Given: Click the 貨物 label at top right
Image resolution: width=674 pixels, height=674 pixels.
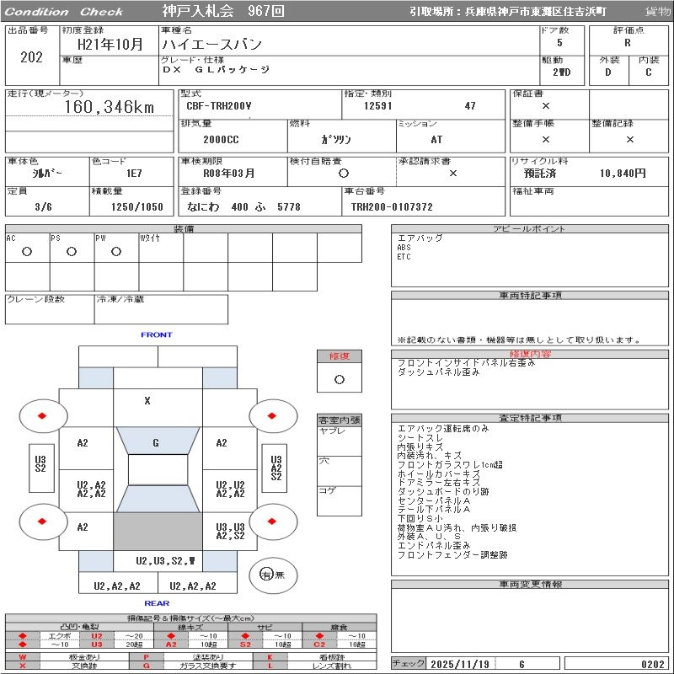Looking at the screenshot, I should point(657,12).
